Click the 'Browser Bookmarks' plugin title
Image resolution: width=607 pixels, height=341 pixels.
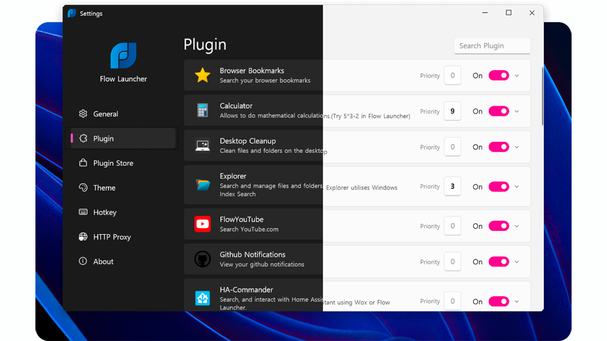(252, 71)
